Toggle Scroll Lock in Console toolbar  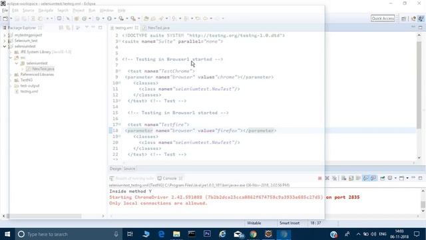[351, 178]
